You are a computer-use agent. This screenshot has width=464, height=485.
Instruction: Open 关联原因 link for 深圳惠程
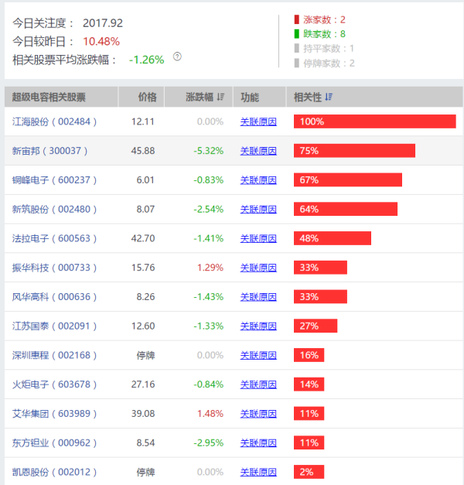point(258,355)
